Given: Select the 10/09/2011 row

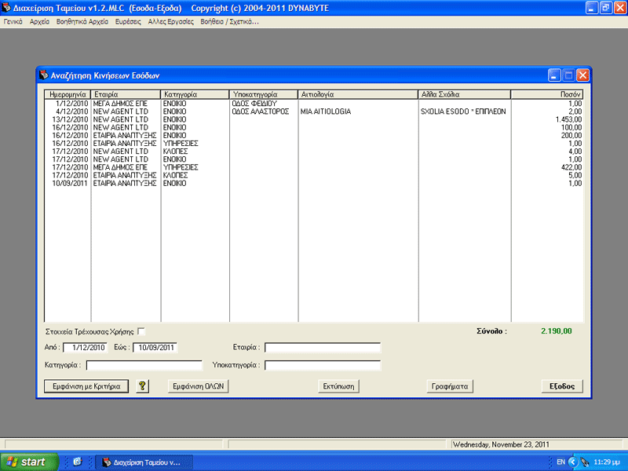Looking at the screenshot, I should [x=313, y=184].
